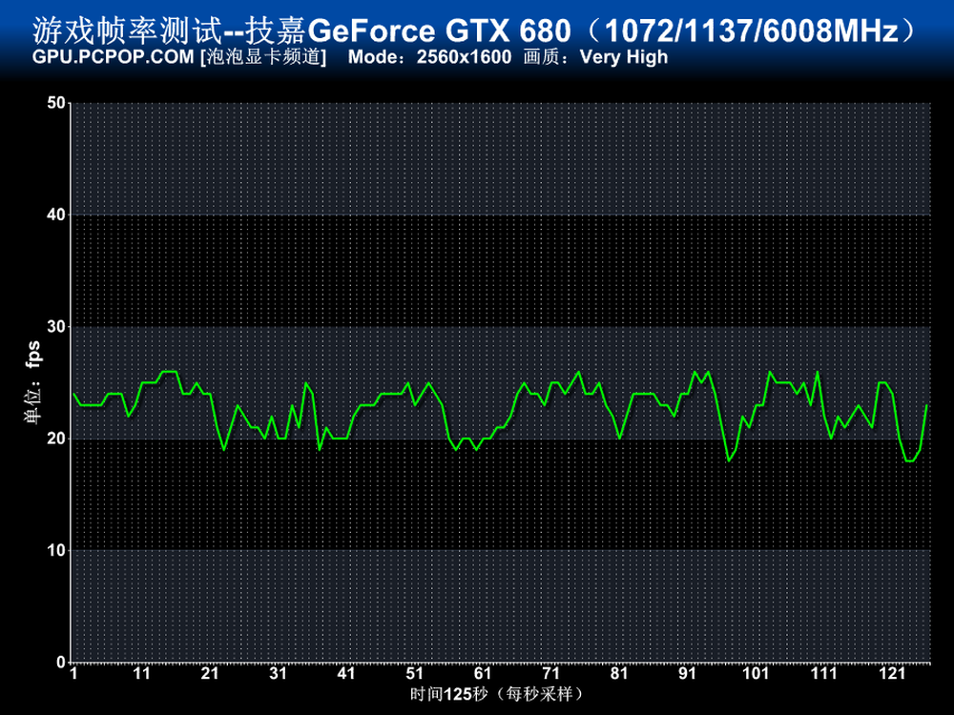Click the Mode: 2560x1600 text
This screenshot has width=954, height=715.
(x=429, y=57)
